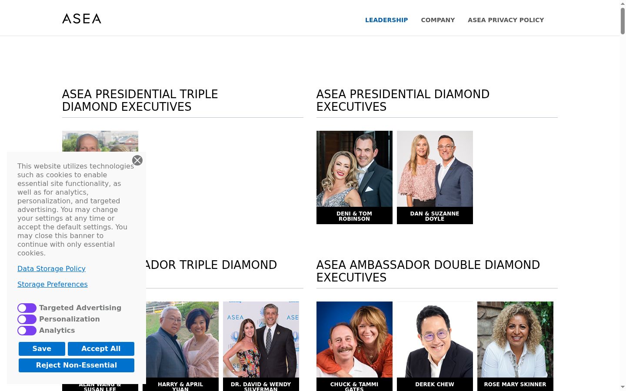Toggle Personalization switch
Screen dimensions: 626x391
pyautogui.click(x=27, y=319)
